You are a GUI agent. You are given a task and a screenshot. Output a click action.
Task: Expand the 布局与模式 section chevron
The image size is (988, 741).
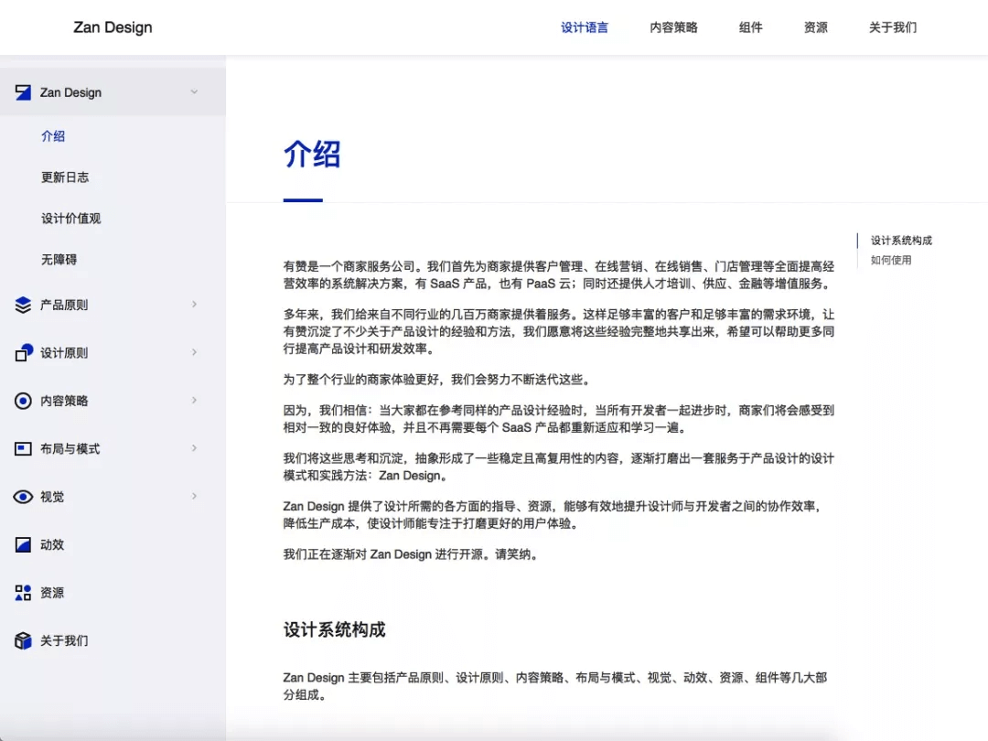(194, 448)
